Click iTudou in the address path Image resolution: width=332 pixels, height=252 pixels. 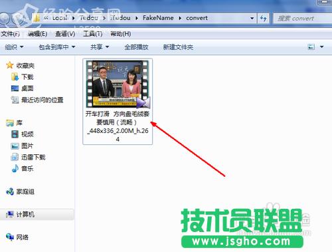click(120, 18)
